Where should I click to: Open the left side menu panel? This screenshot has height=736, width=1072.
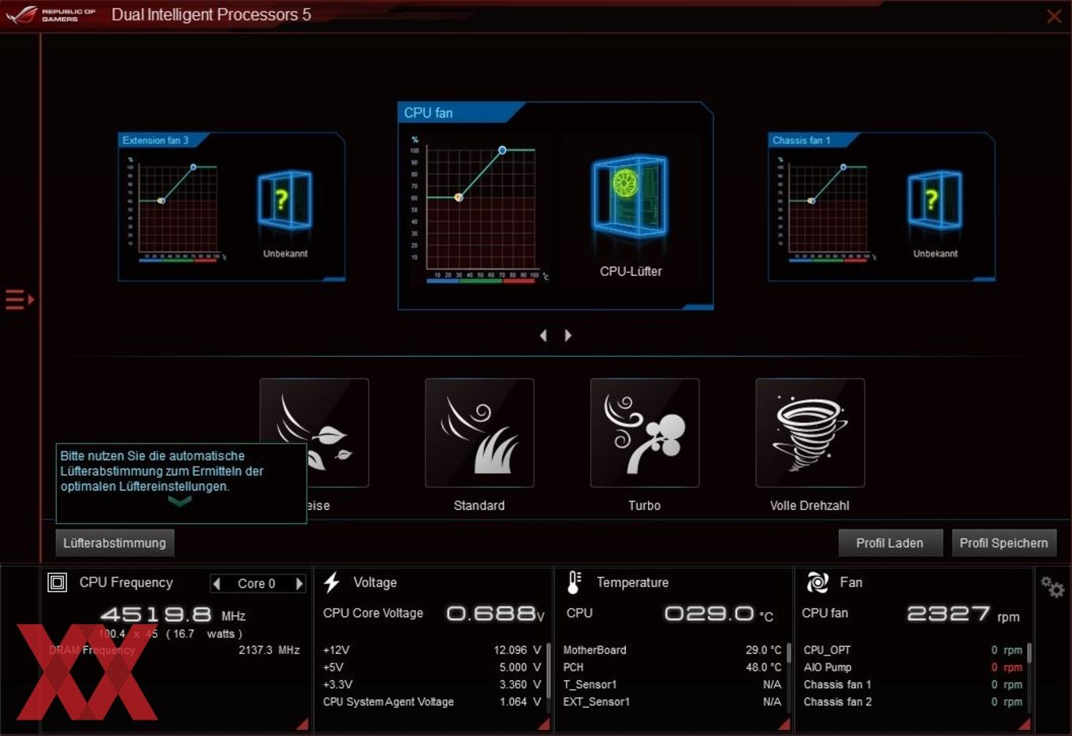pyautogui.click(x=20, y=299)
